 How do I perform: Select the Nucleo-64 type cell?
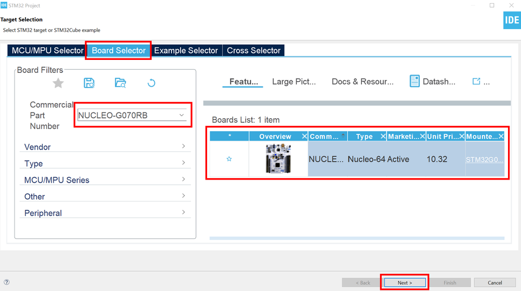[x=367, y=159]
